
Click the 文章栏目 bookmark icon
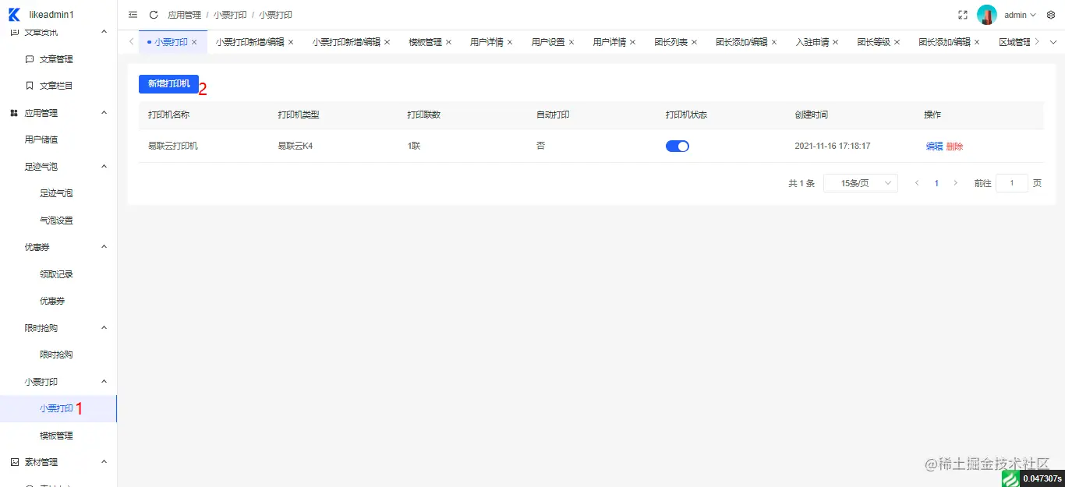(x=29, y=86)
